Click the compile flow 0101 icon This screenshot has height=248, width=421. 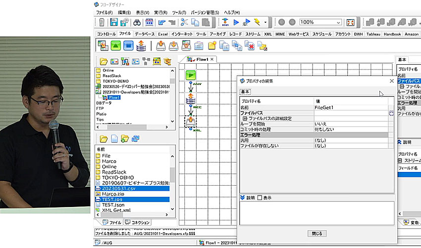click(225, 22)
